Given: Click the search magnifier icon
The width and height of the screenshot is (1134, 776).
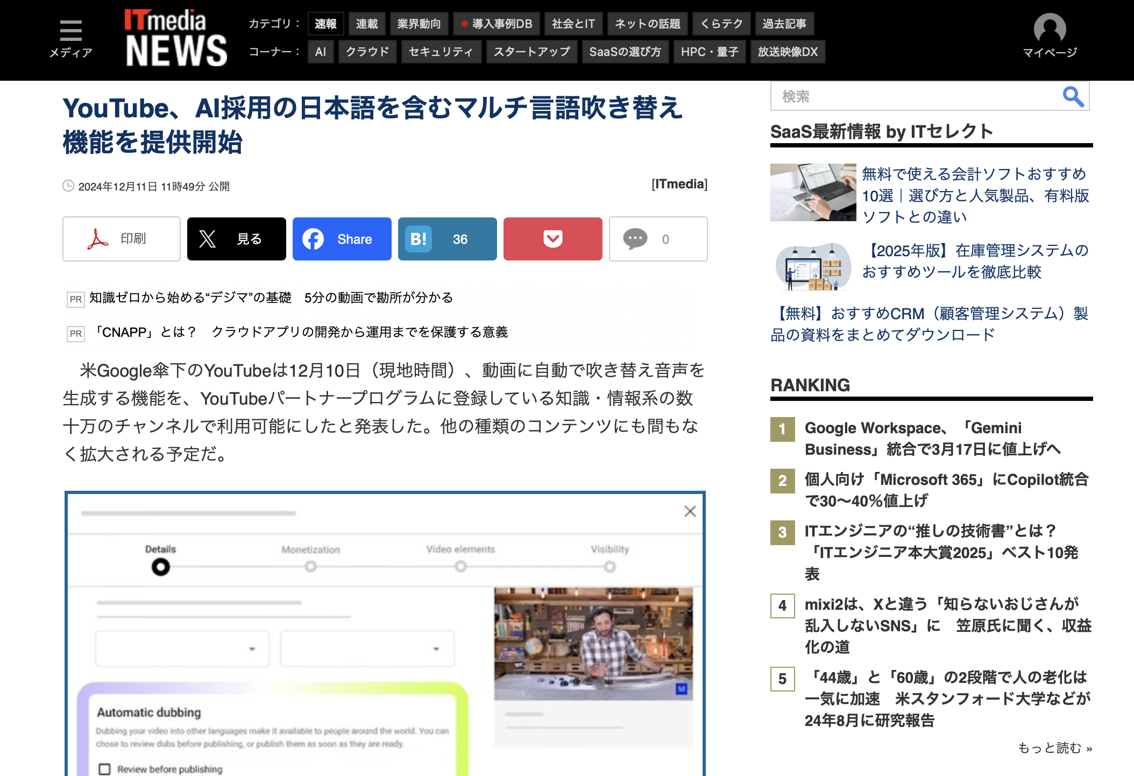Looking at the screenshot, I should click(1073, 97).
